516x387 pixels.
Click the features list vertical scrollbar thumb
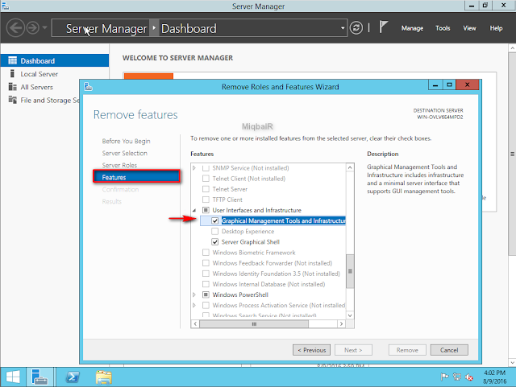click(350, 271)
